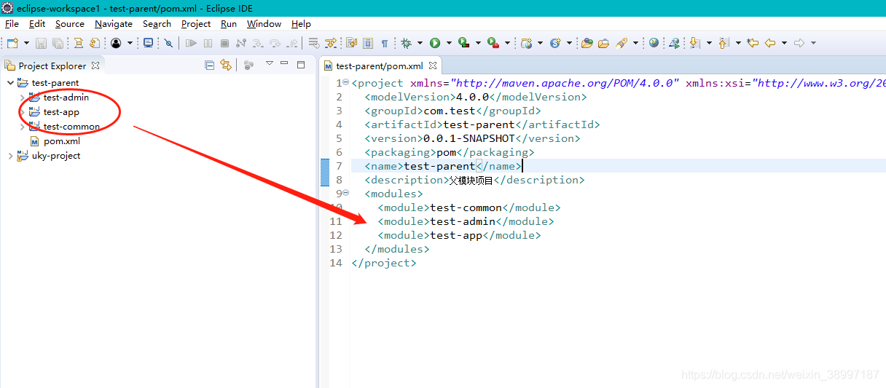Click the Back navigation arrow
The image size is (886, 388).
point(769,43)
